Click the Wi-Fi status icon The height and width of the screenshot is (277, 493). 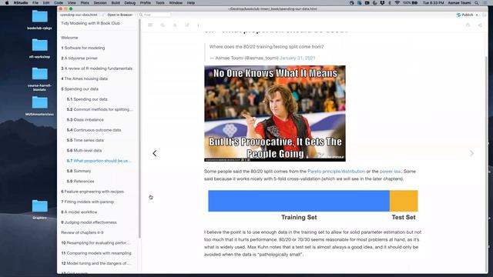[397, 3]
